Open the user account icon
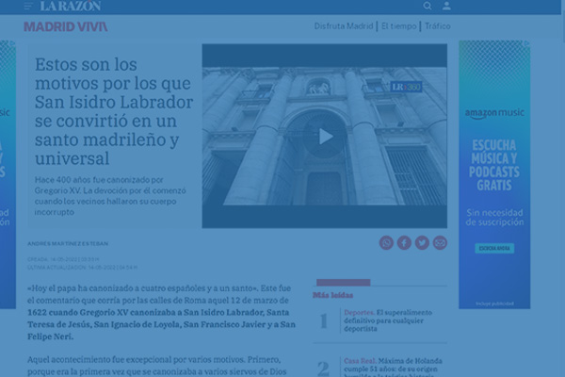565x377 pixels. (x=446, y=6)
